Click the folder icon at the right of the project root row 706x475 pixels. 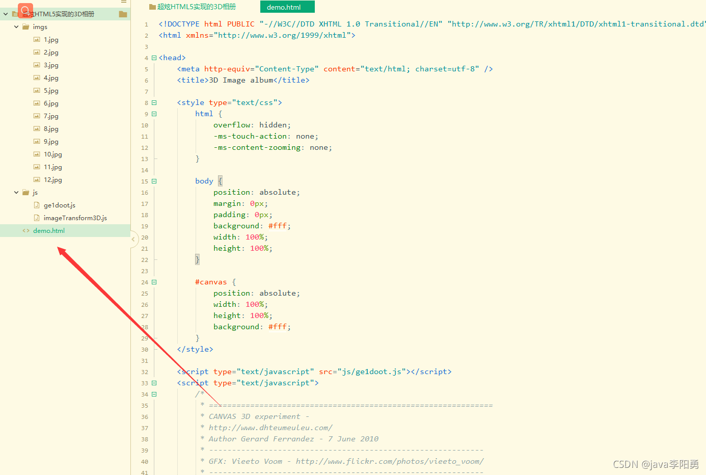point(123,14)
